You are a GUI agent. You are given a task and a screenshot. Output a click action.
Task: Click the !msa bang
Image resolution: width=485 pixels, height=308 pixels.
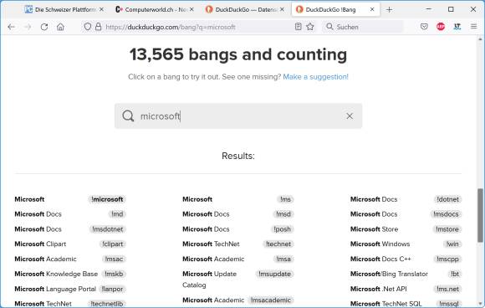[283, 259]
